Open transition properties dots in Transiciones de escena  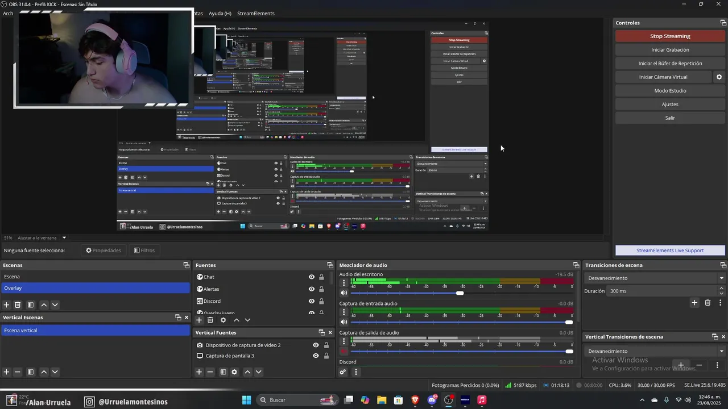click(x=720, y=303)
